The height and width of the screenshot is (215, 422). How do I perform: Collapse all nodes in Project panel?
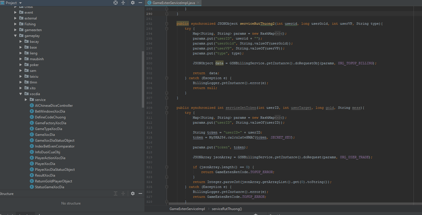(123, 3)
